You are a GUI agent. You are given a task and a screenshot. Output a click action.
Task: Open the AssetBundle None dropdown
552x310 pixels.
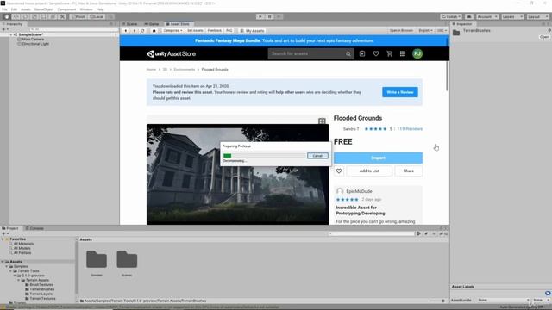504,301
